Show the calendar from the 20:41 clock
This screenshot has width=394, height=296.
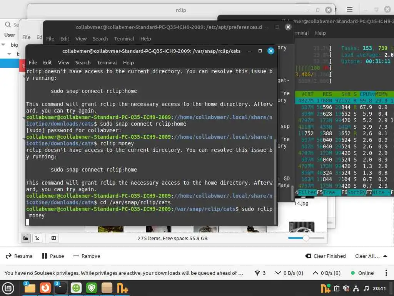pos(379,288)
